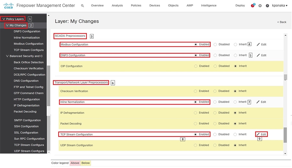The width and height of the screenshot is (292, 168).
Task: Open the AMP menu
Action: pos(190,6)
